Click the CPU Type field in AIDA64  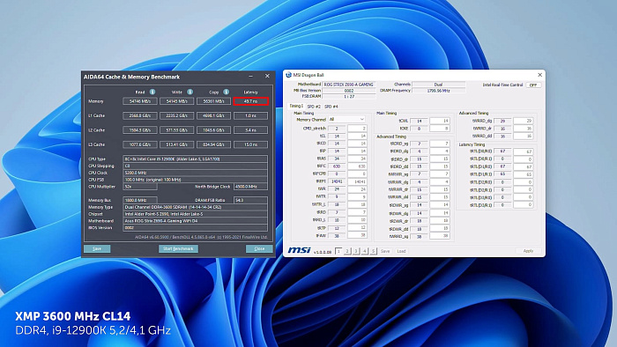click(x=195, y=159)
